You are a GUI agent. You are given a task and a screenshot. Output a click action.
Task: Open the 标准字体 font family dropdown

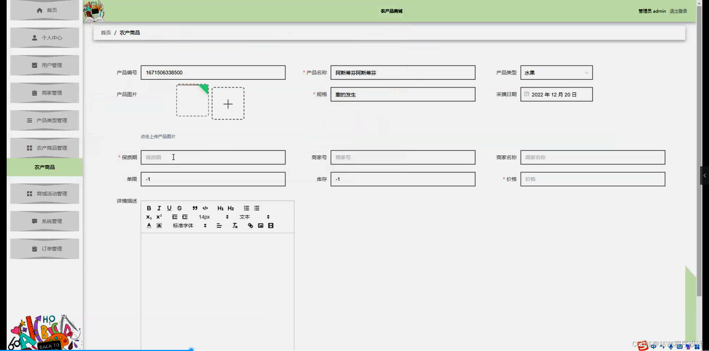pos(189,225)
